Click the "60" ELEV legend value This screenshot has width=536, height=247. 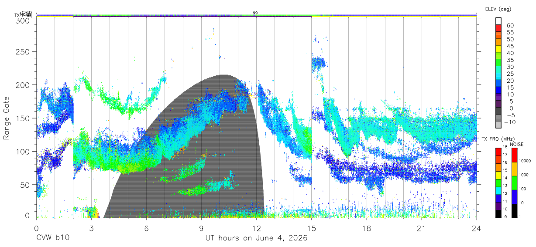pos(510,25)
